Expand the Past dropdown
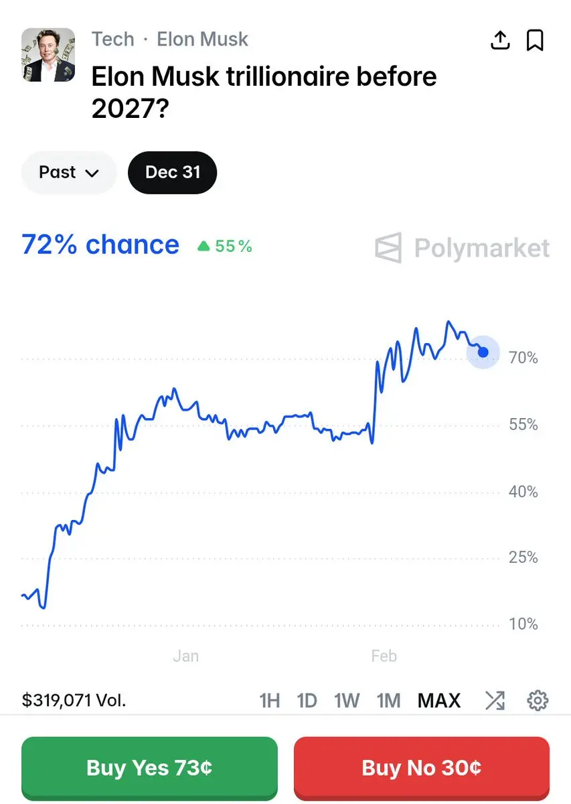571x804 pixels. pos(69,173)
